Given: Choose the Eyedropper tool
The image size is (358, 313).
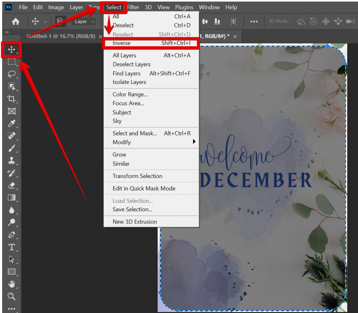Looking at the screenshot, I should (12, 124).
